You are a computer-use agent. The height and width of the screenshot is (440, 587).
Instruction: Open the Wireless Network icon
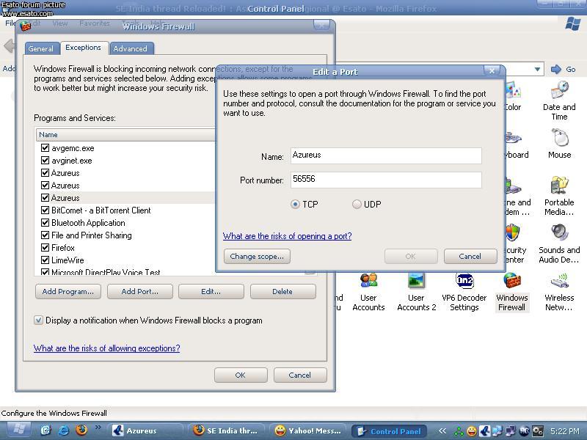(559, 282)
